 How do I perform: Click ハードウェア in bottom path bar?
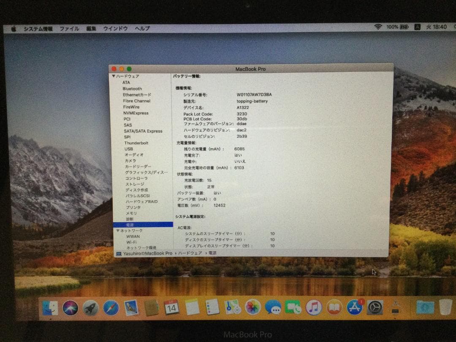point(190,253)
